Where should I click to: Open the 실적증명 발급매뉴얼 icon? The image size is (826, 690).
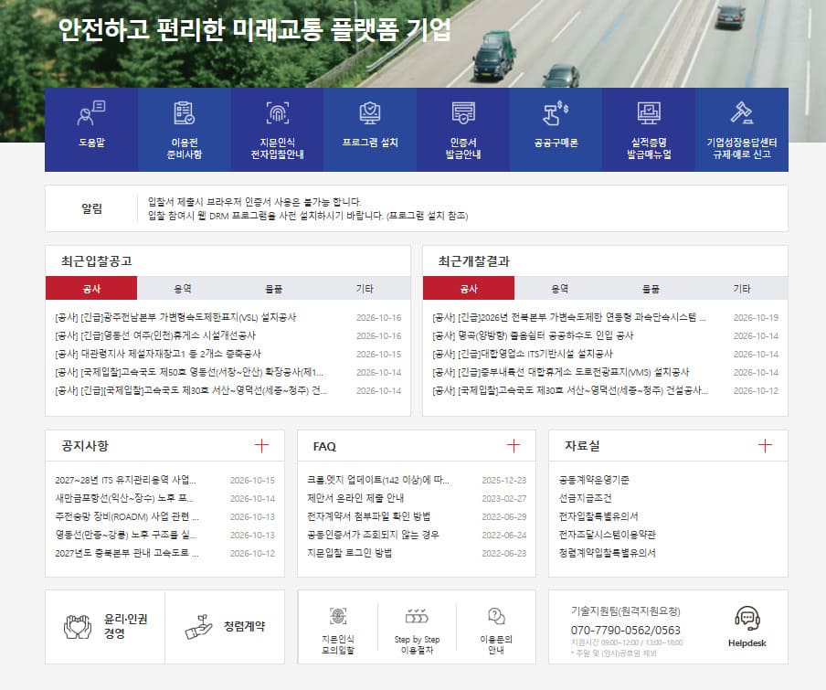point(649,112)
